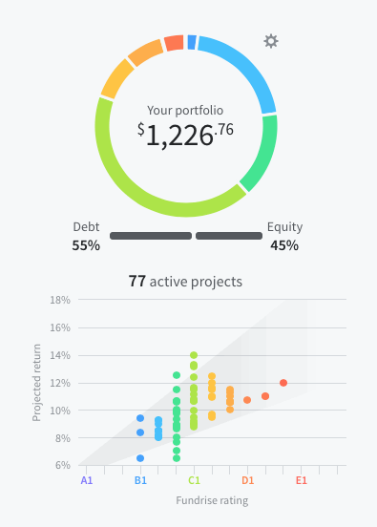Select the small dark blue donut segment
Screen dimensions: 377x527
tap(192, 42)
